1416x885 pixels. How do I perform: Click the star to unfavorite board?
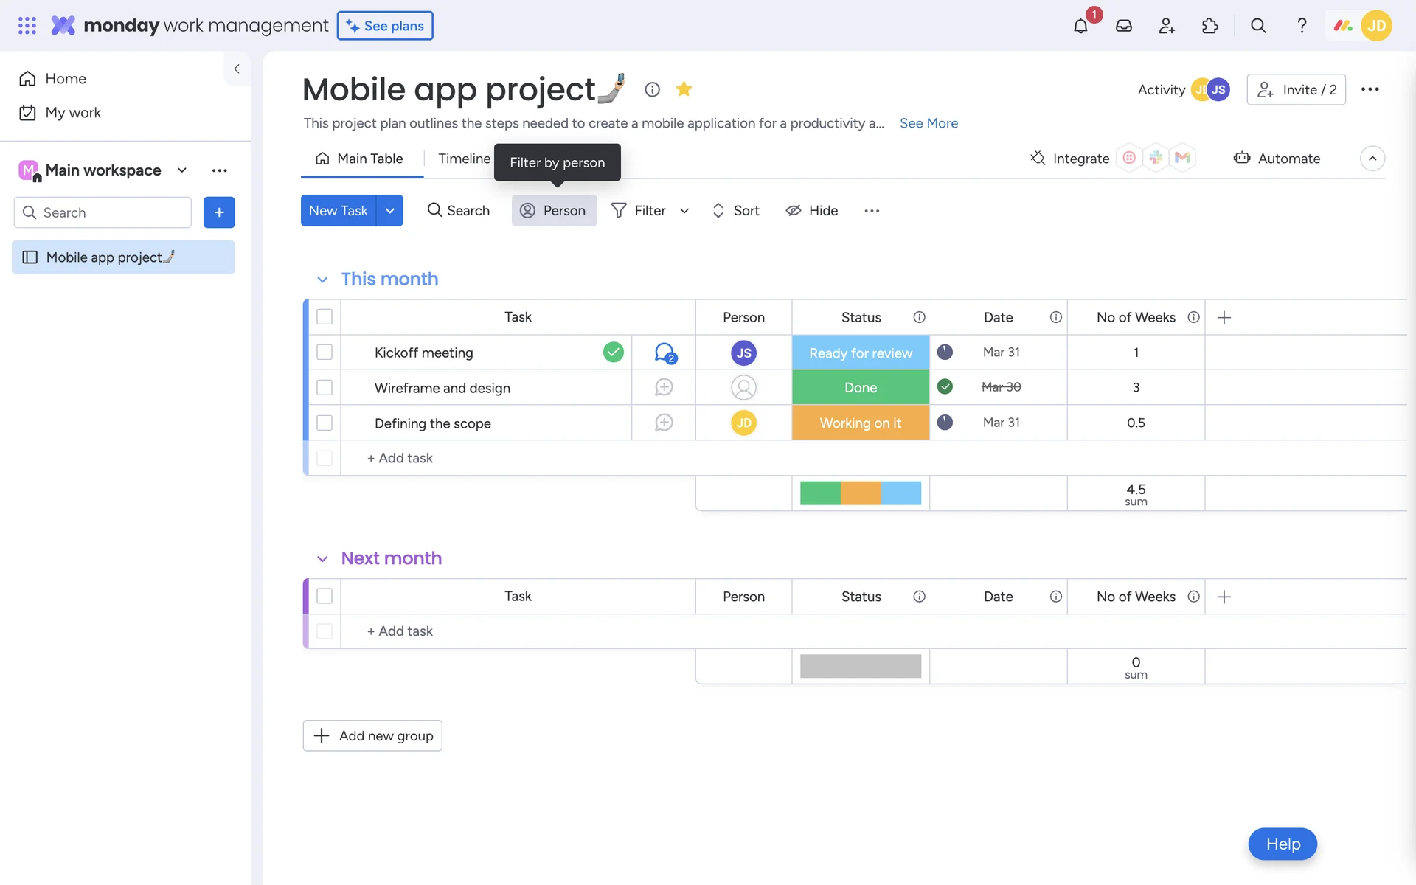click(684, 89)
